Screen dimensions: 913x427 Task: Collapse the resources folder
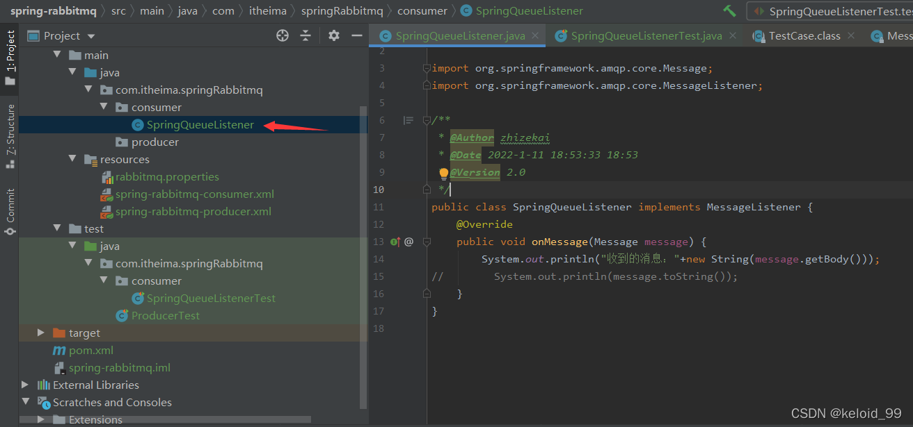pyautogui.click(x=72, y=160)
